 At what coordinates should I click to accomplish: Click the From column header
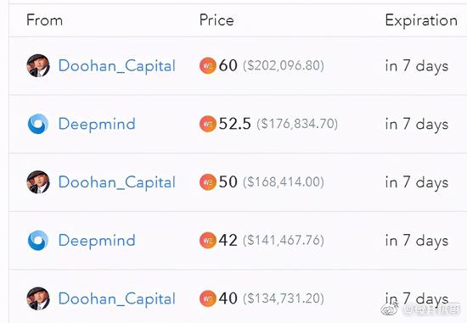pyautogui.click(x=45, y=20)
